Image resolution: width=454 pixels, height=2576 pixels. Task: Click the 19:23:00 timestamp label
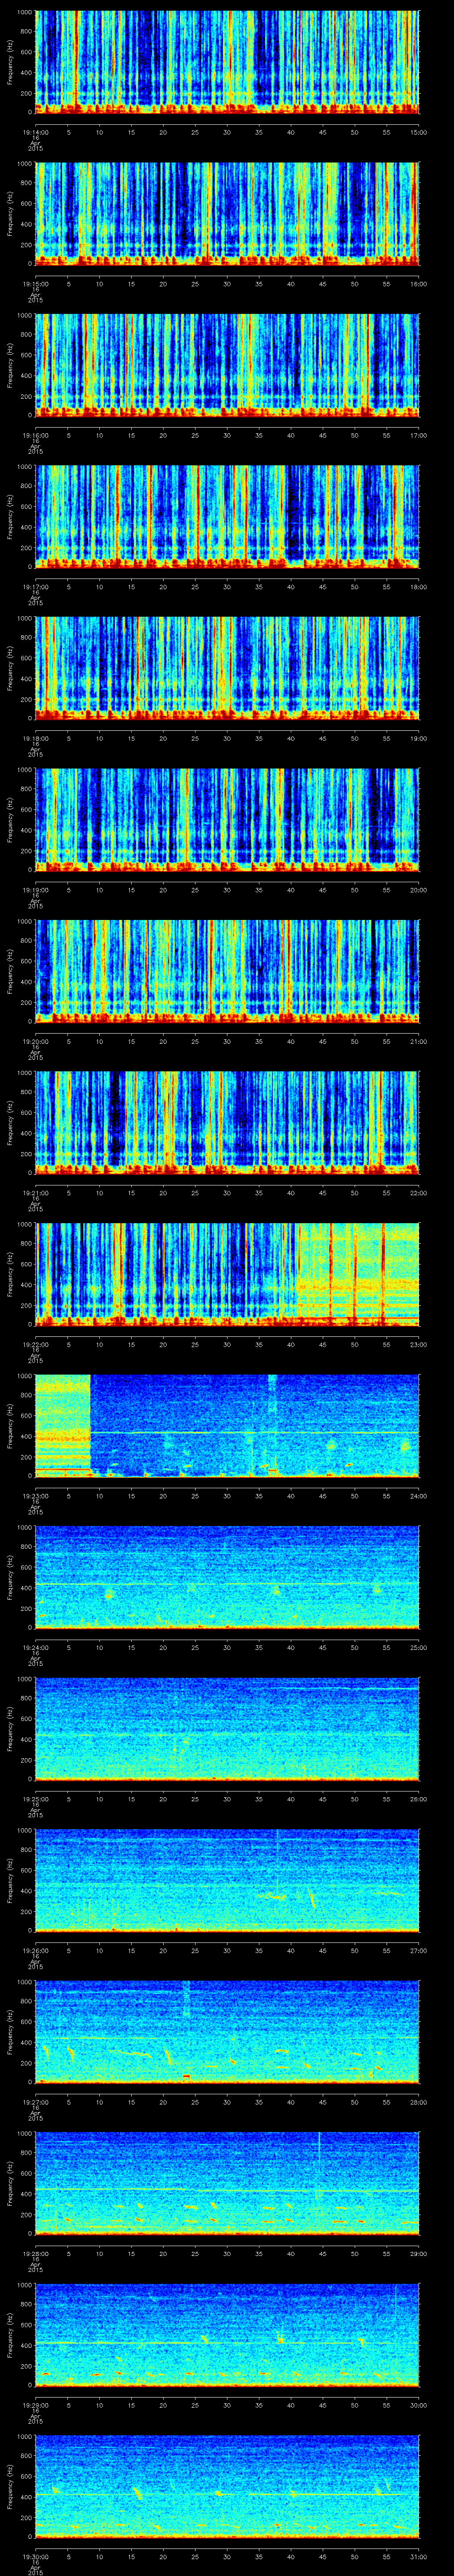[35, 1495]
